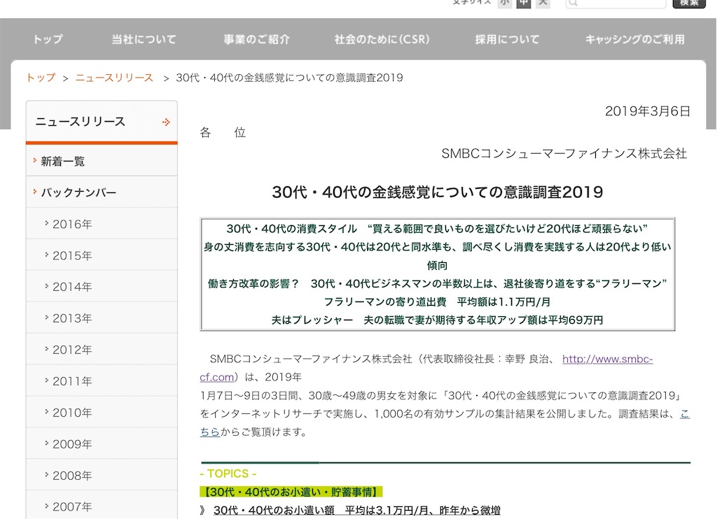The image size is (717, 519).
Task: Set font size to 中 (medium)
Action: pyautogui.click(x=524, y=3)
